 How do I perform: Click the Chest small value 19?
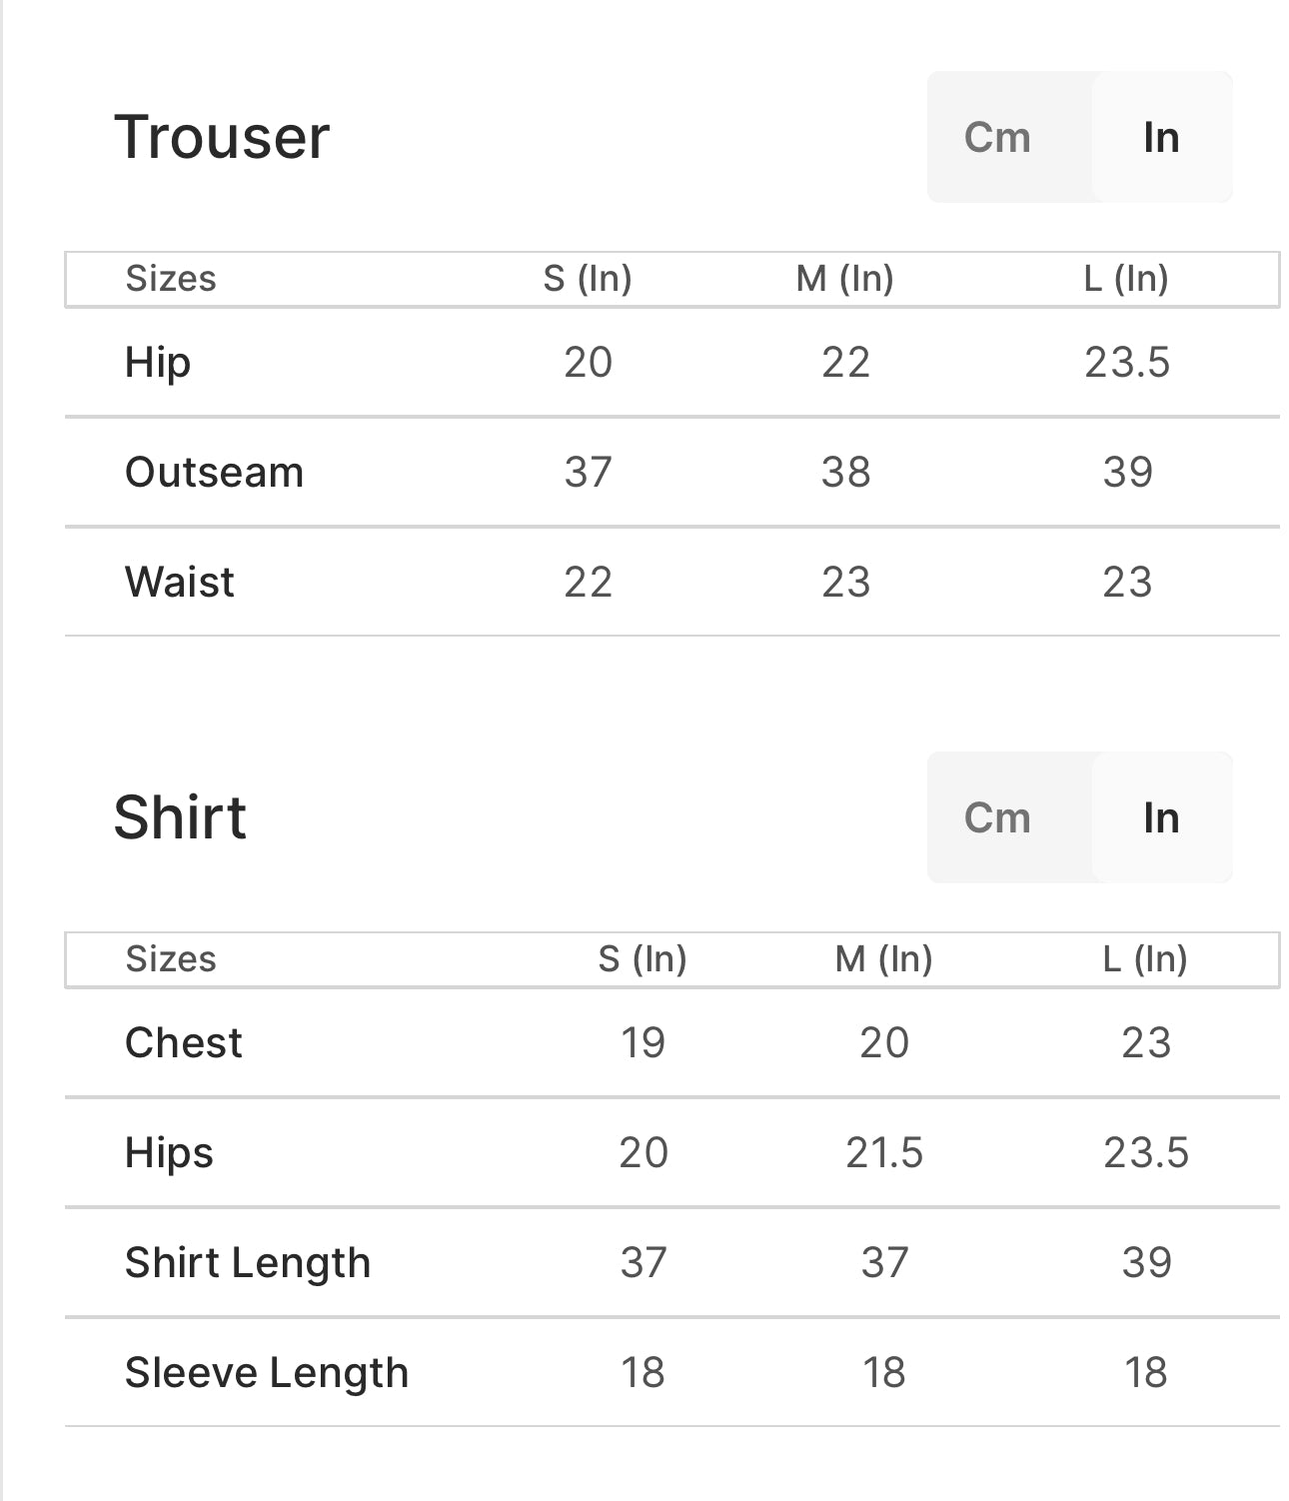[x=643, y=1042]
